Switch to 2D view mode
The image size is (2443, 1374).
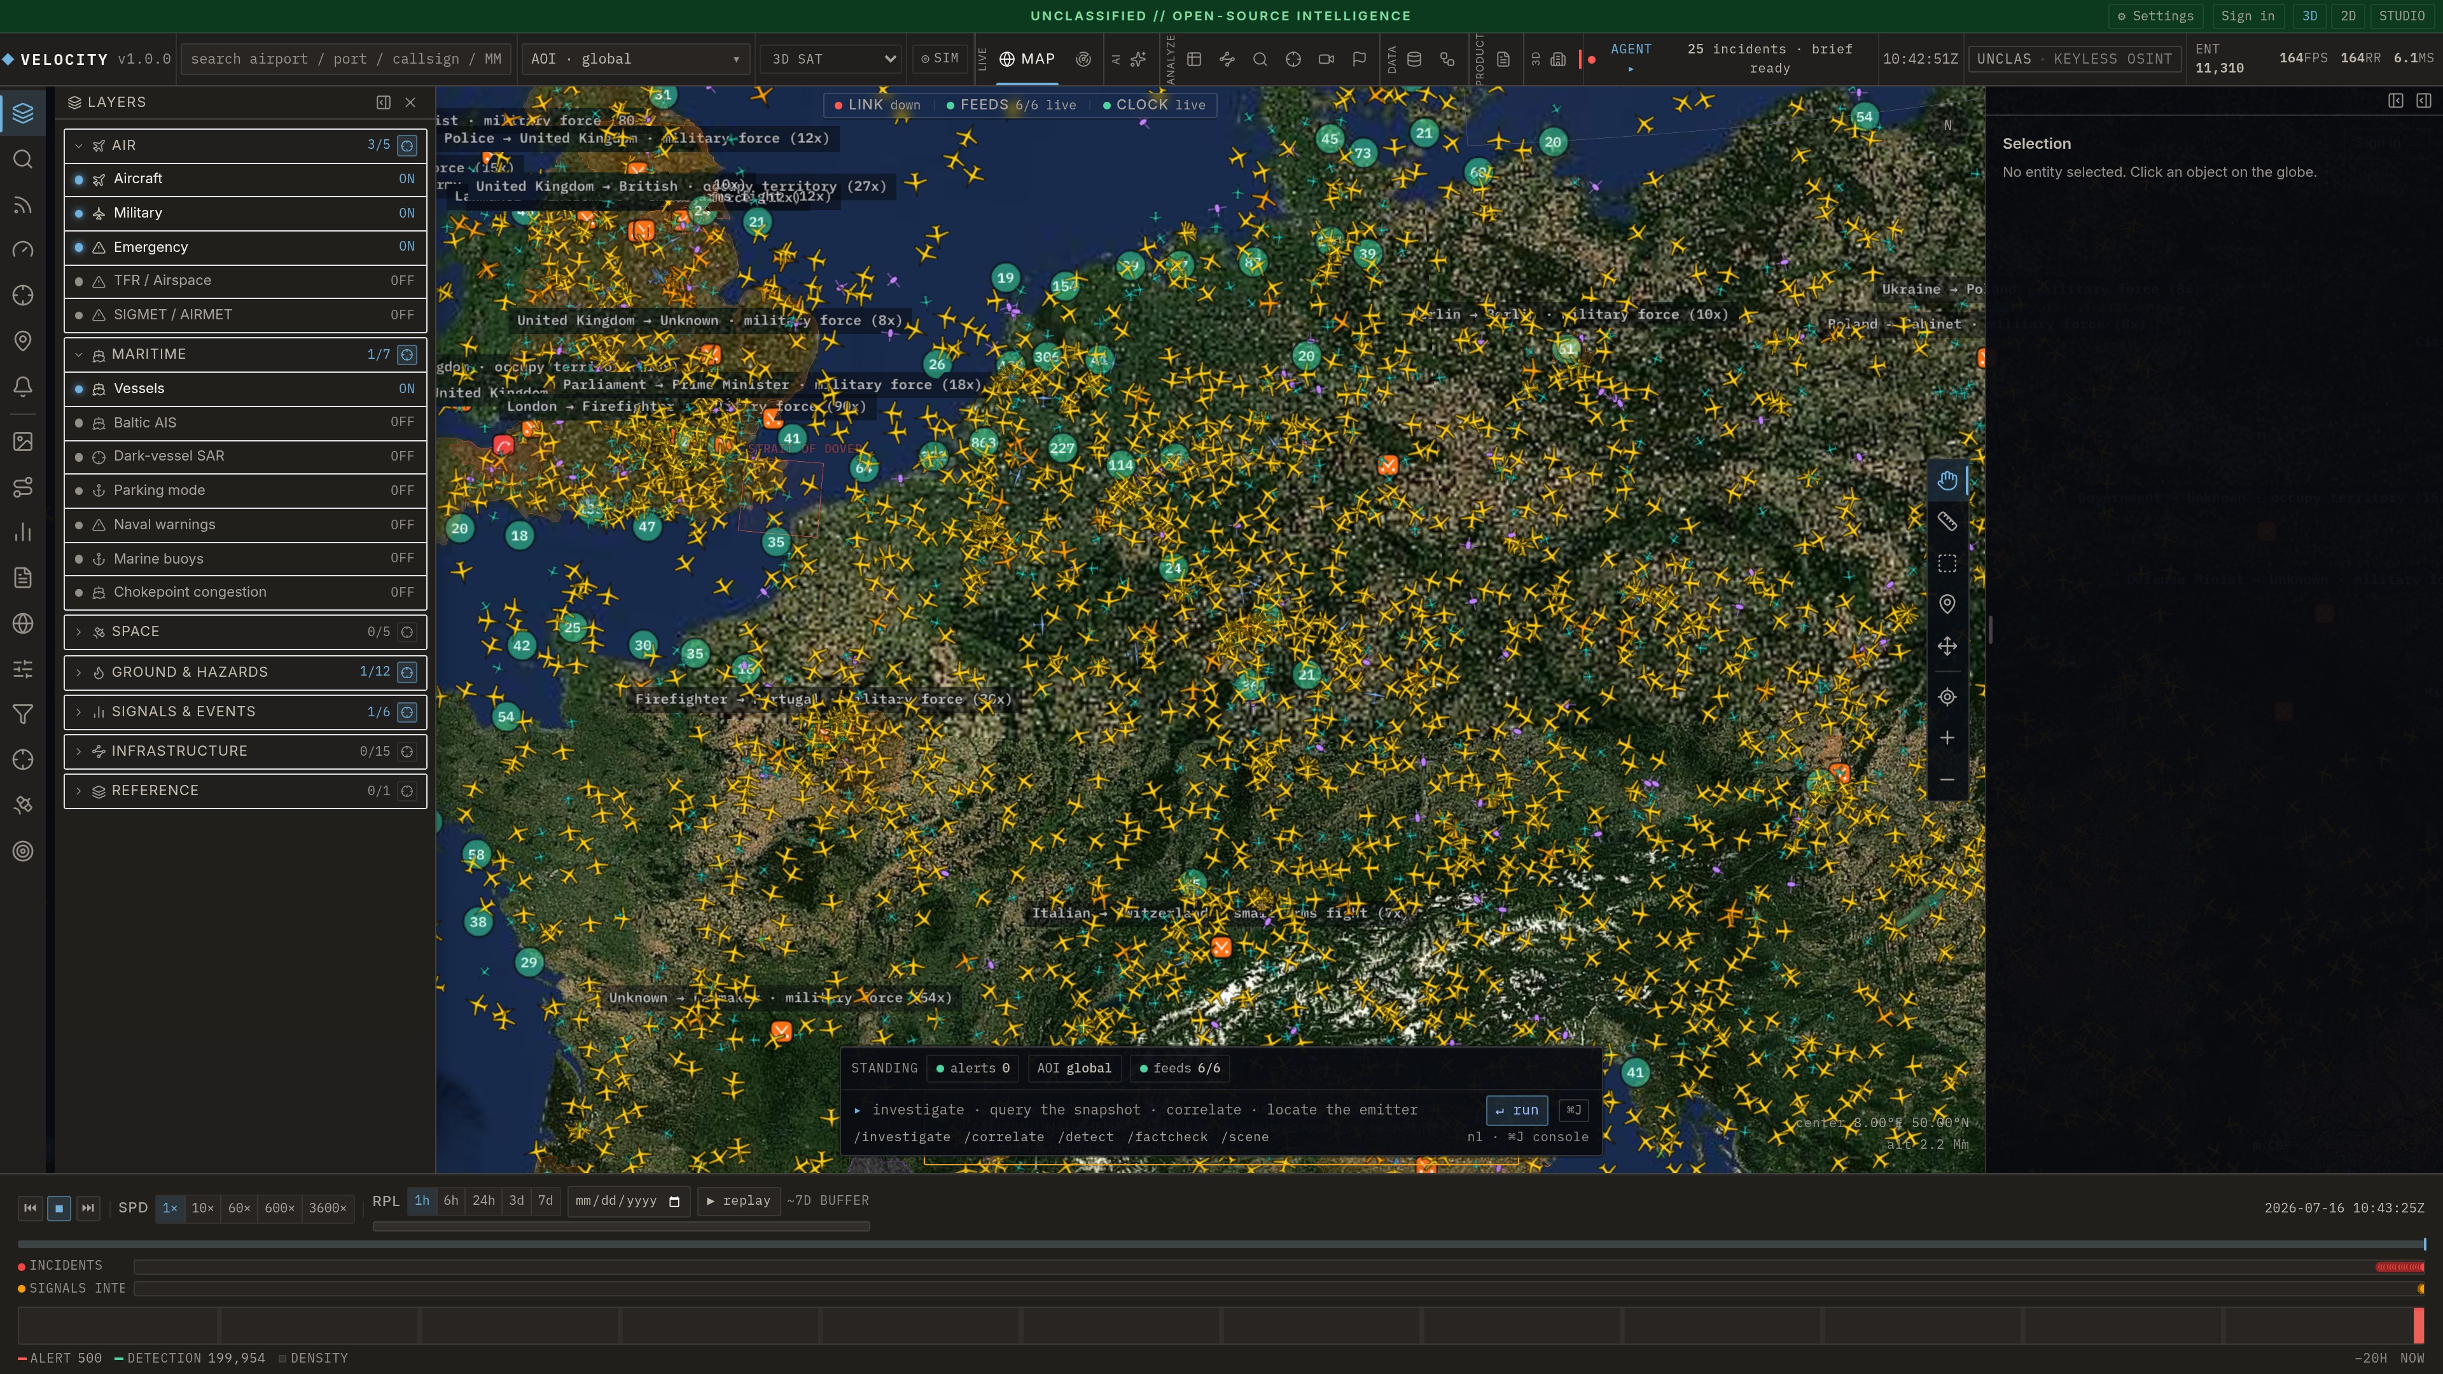pos(2348,16)
